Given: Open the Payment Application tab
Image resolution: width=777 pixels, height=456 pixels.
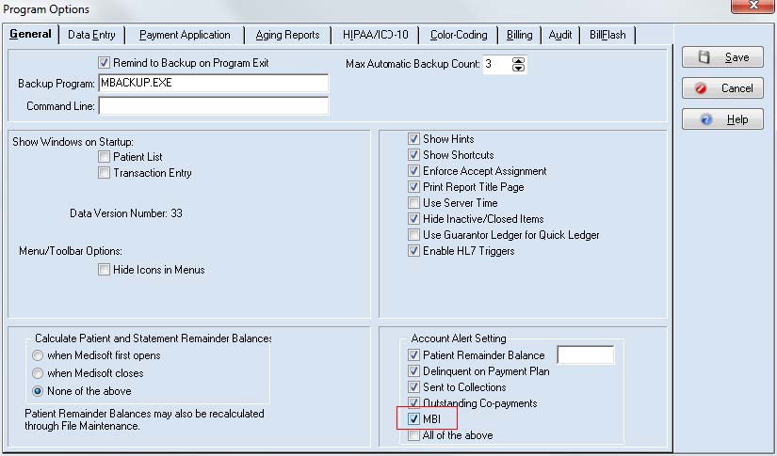Looking at the screenshot, I should (185, 35).
